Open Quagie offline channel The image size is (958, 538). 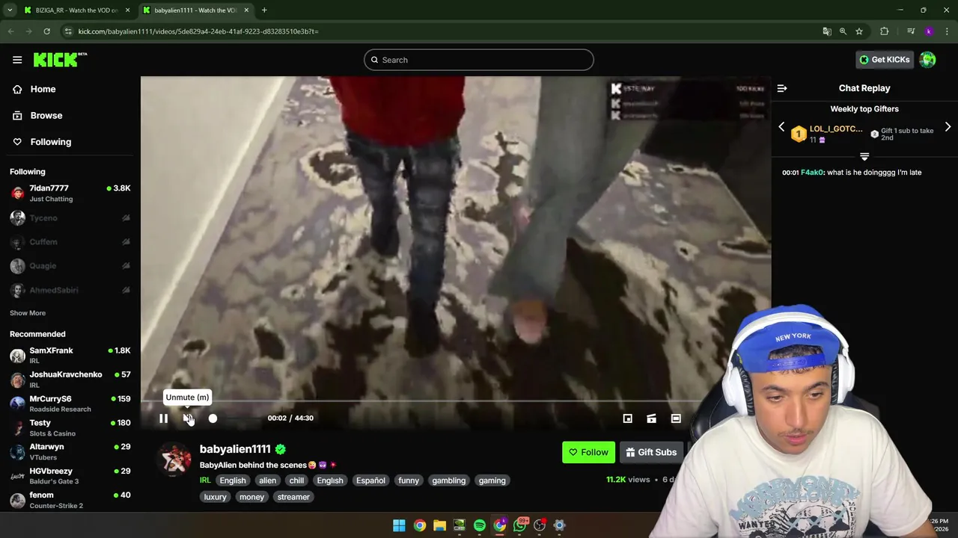click(x=70, y=265)
